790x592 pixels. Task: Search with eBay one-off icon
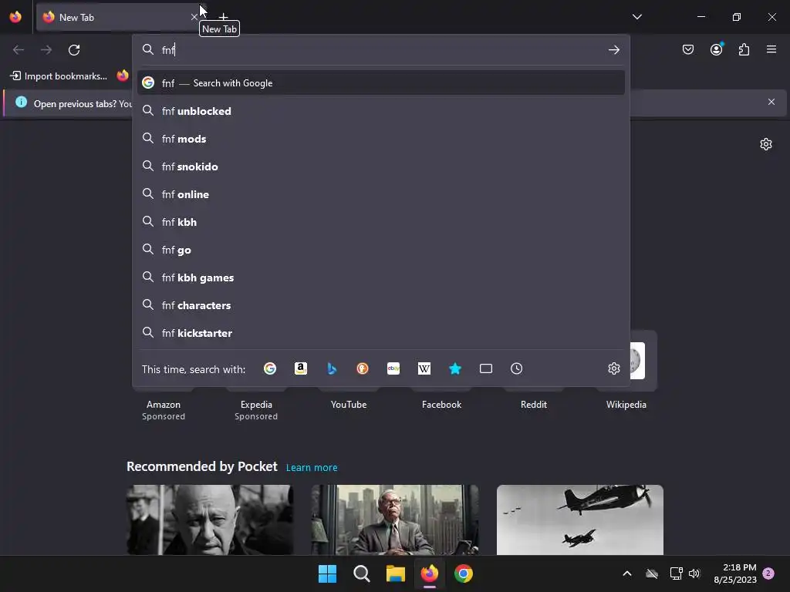pos(393,368)
